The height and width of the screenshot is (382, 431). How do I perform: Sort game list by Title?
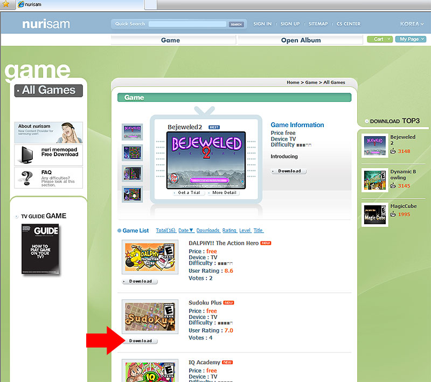click(x=258, y=231)
